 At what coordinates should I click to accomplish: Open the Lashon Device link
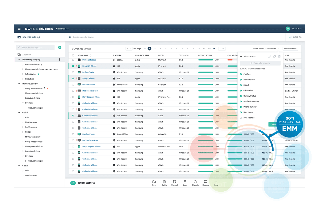(88, 72)
